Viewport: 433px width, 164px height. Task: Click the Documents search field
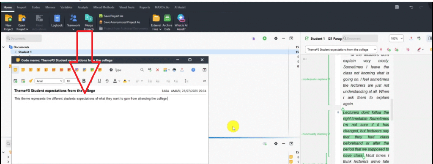(24, 38)
